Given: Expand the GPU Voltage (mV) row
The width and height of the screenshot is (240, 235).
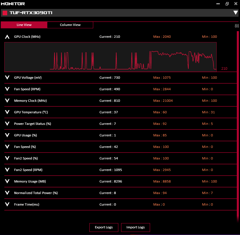Looking at the screenshot, I should pyautogui.click(x=7, y=78).
